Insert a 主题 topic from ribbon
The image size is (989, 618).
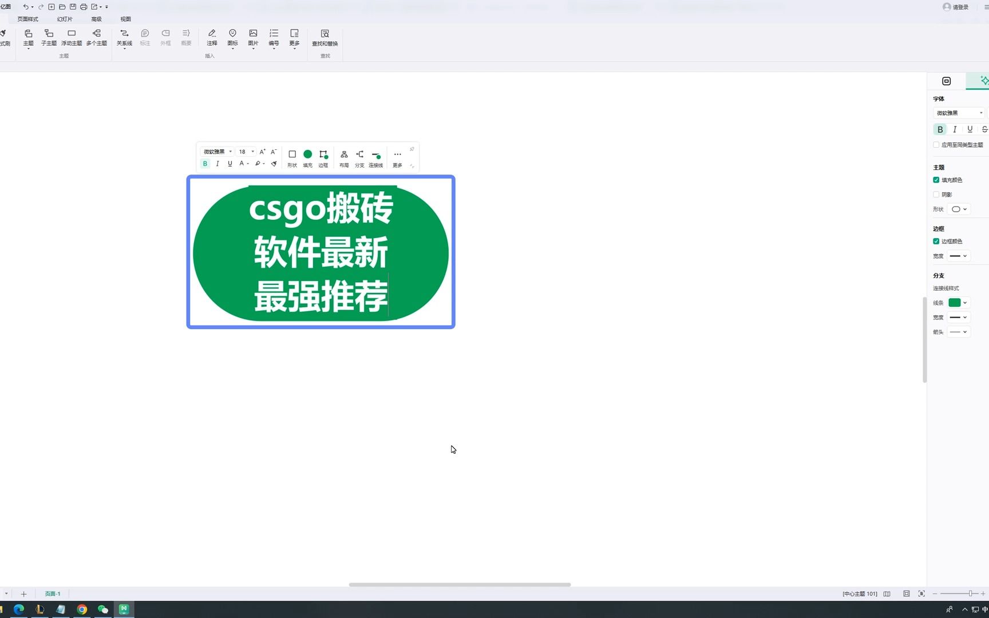pos(28,38)
